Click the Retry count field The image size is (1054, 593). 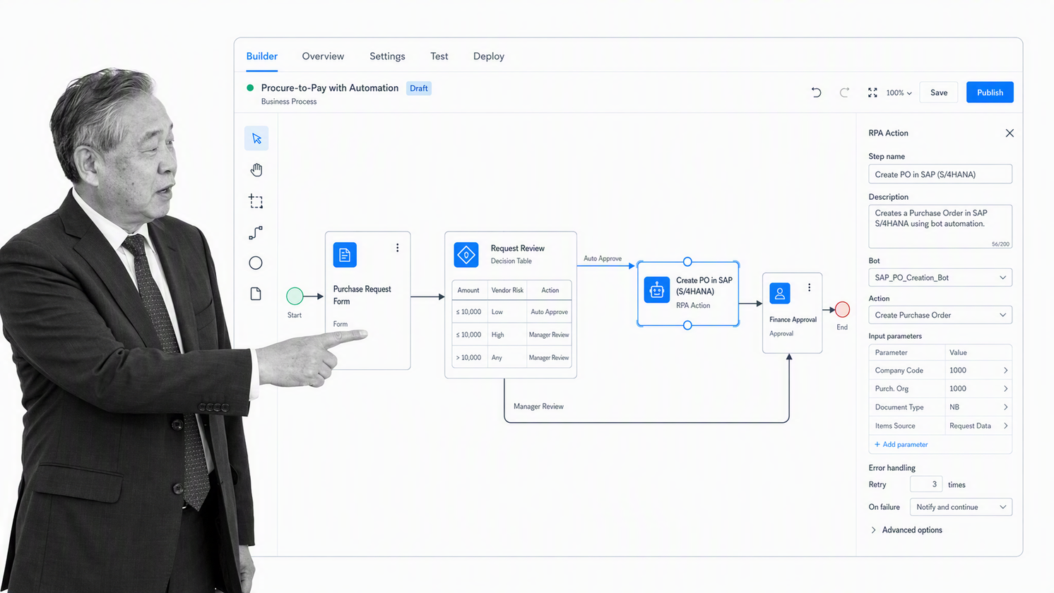click(x=926, y=484)
